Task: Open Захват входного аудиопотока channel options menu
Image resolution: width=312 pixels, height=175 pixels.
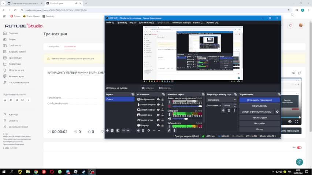Action: click(170, 102)
